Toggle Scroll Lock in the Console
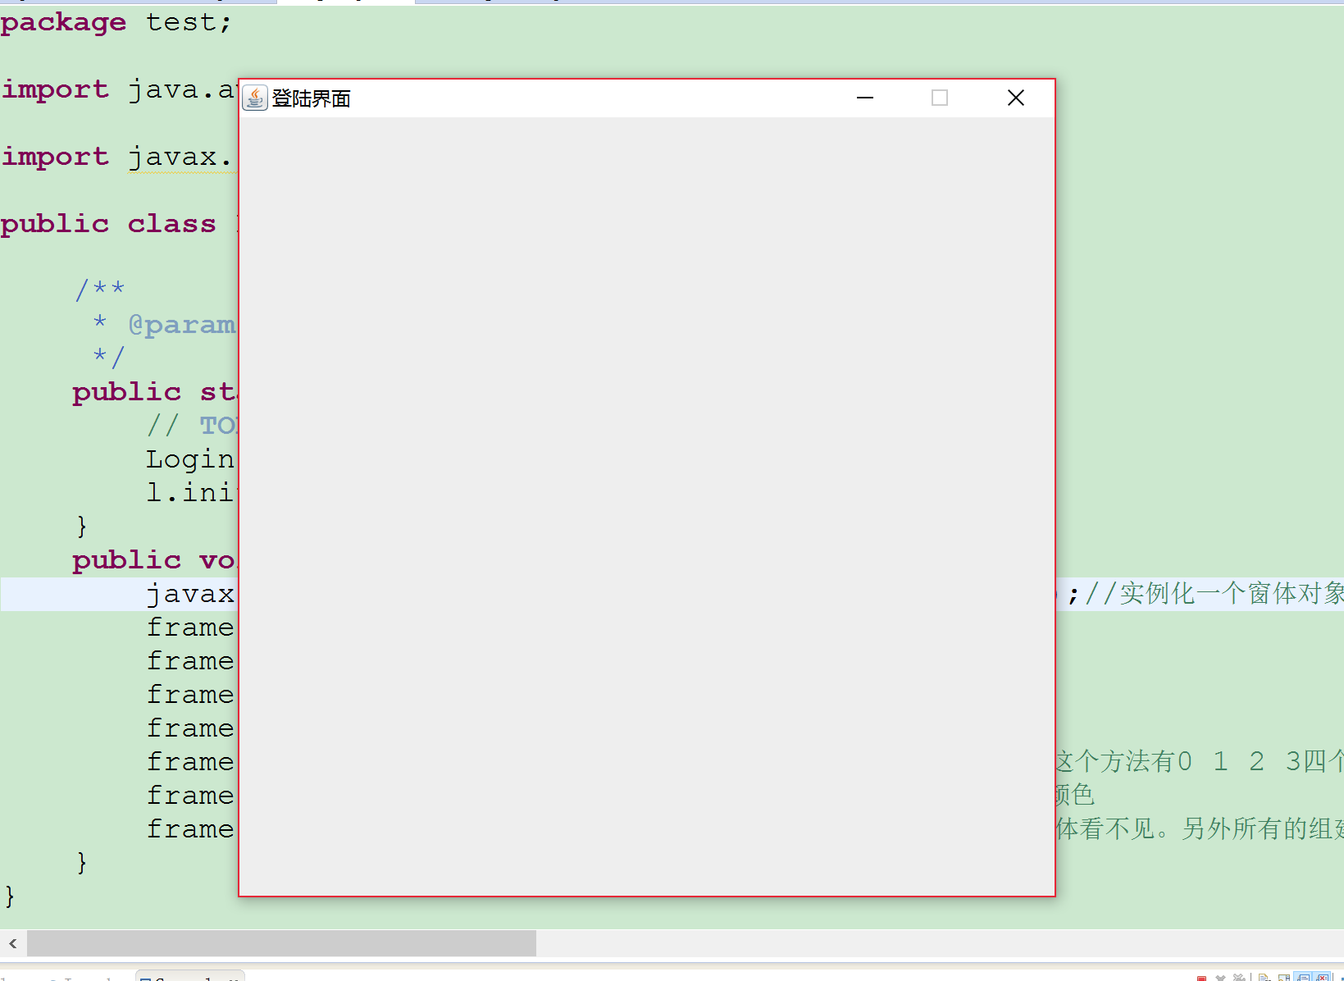 coord(1284,978)
